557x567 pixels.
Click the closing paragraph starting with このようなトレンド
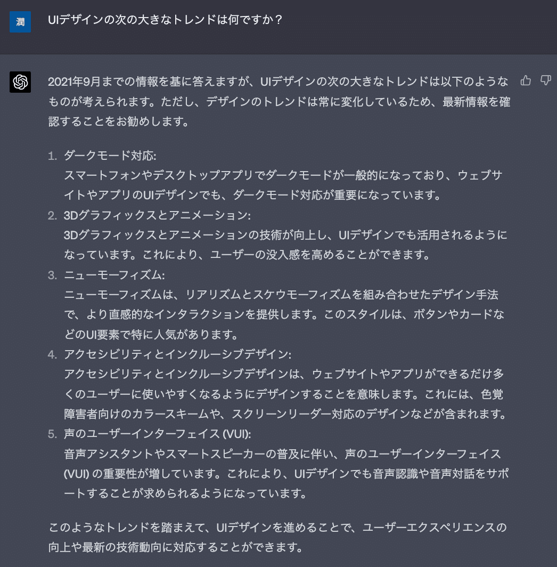pos(277,537)
